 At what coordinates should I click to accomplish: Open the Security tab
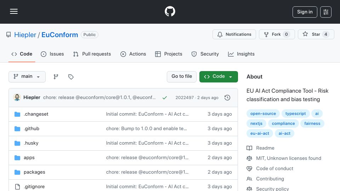[205, 54]
